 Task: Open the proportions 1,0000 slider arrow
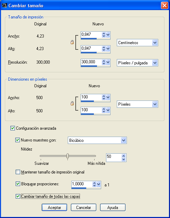98,184
